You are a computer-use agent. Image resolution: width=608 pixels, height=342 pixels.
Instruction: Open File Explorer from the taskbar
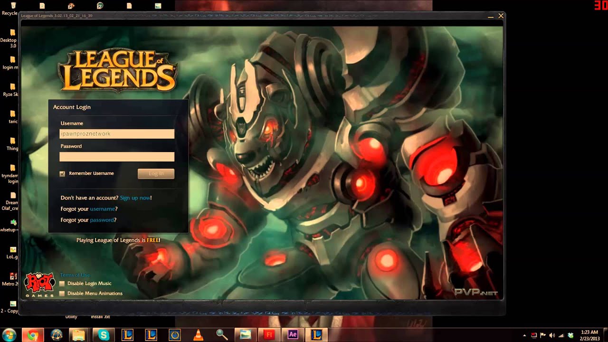(79, 335)
